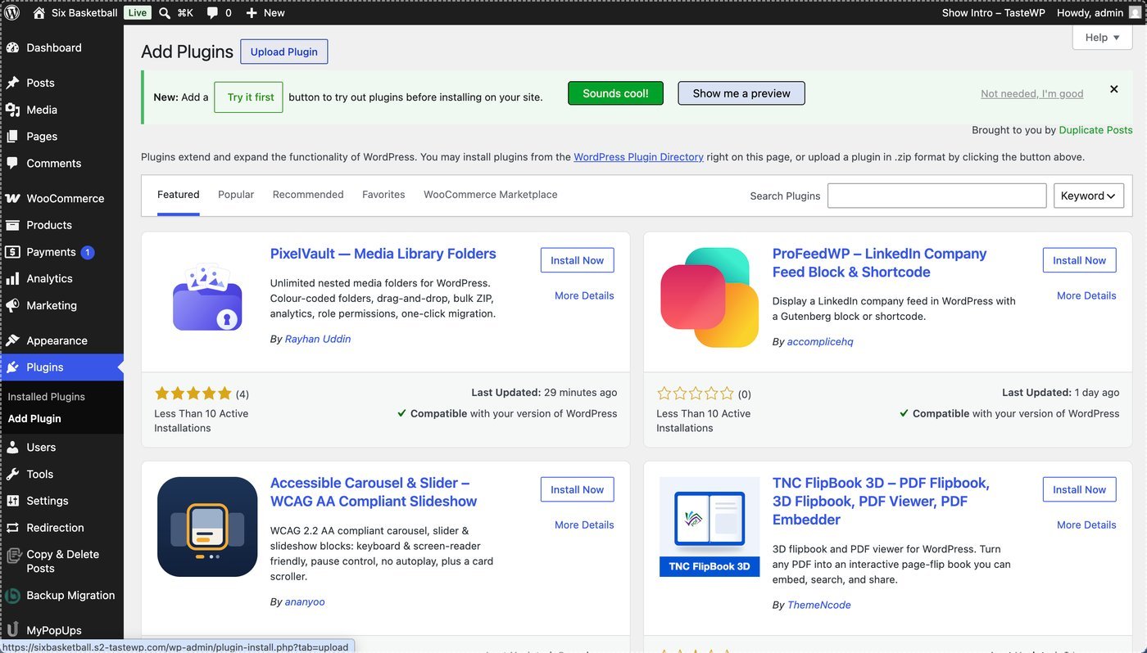
Task: Click the WordPress logo icon
Action: (11, 12)
